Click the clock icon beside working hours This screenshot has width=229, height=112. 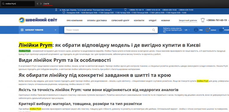64,12
